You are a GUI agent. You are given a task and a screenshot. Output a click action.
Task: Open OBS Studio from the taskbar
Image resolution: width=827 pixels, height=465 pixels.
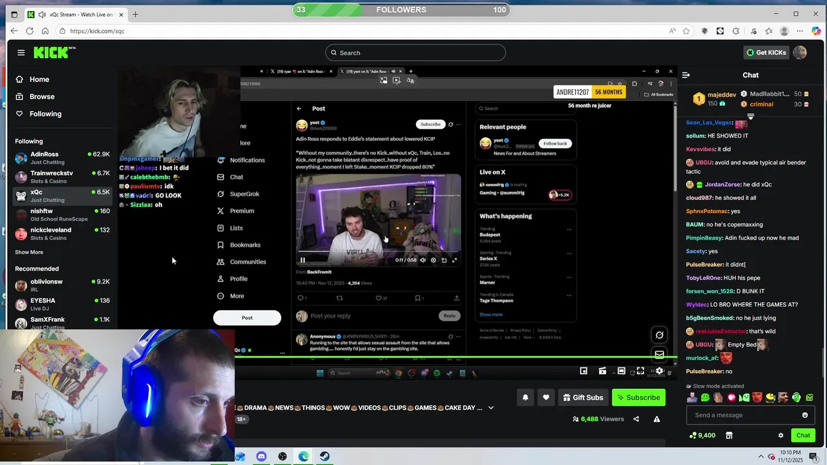[x=282, y=457]
